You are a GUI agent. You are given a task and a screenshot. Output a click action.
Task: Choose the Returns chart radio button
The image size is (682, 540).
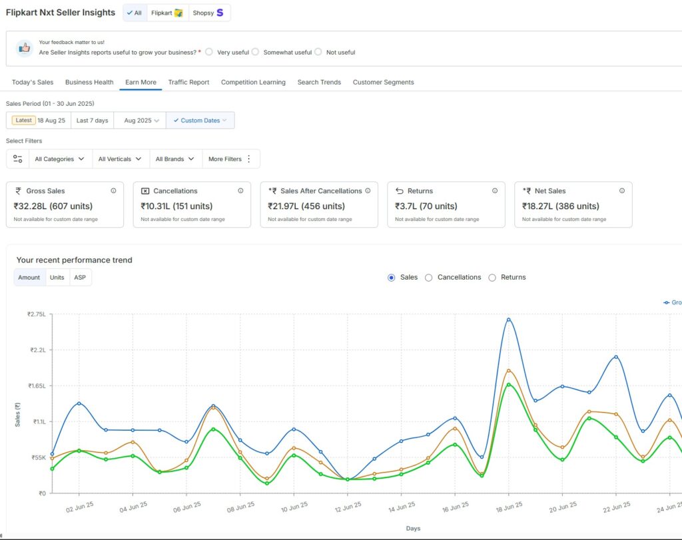pos(493,278)
